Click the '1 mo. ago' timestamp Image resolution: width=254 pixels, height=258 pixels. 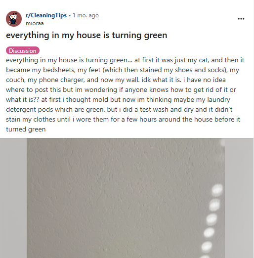85,15
